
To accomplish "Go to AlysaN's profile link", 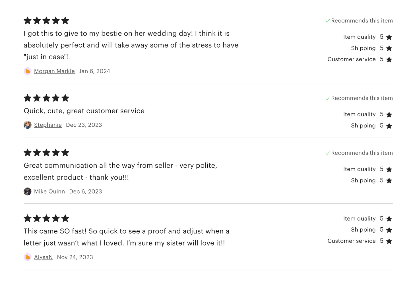I will [43, 257].
